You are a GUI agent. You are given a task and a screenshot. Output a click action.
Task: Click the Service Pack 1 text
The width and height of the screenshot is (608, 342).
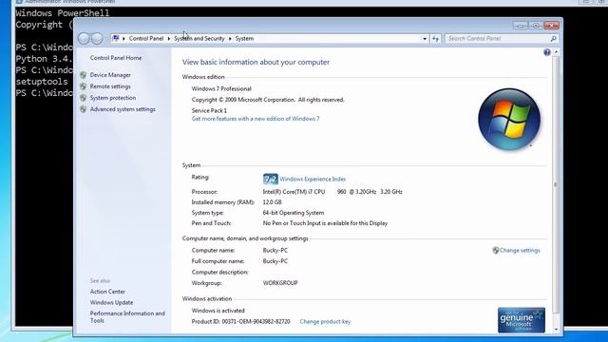tap(209, 110)
